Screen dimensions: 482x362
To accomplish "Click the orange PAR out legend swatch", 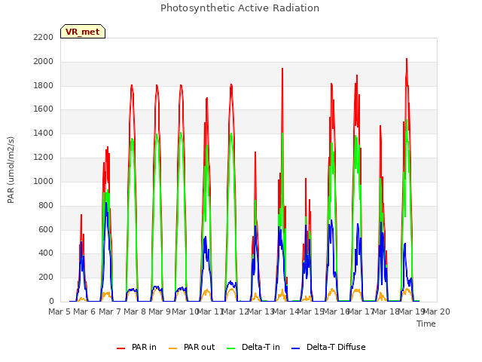I will pyautogui.click(x=173, y=348).
